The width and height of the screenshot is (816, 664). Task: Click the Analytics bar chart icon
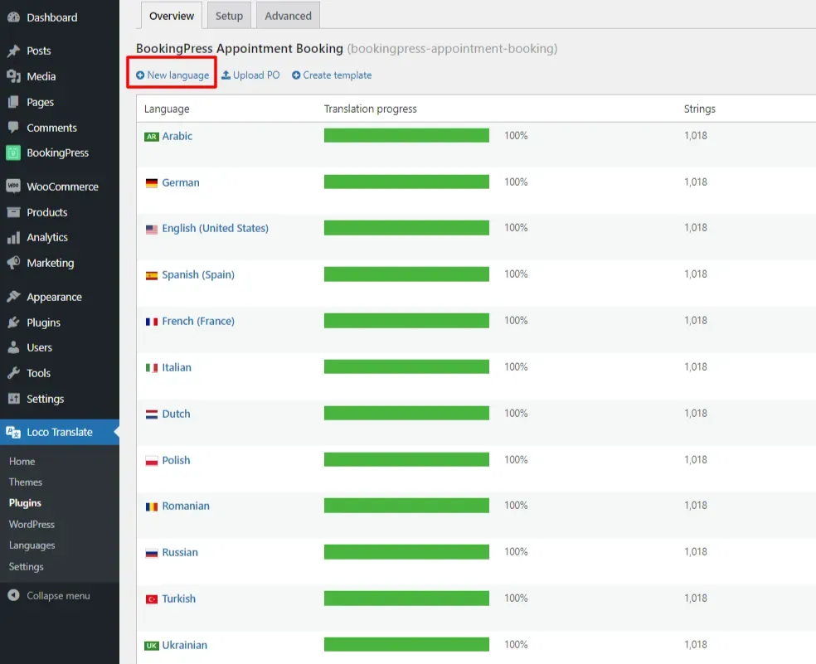pos(13,237)
